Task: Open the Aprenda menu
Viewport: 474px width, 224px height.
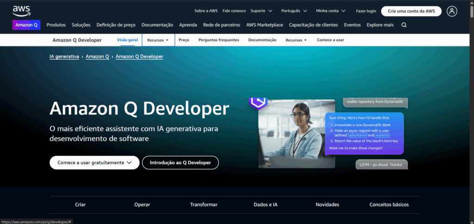Action: click(188, 25)
